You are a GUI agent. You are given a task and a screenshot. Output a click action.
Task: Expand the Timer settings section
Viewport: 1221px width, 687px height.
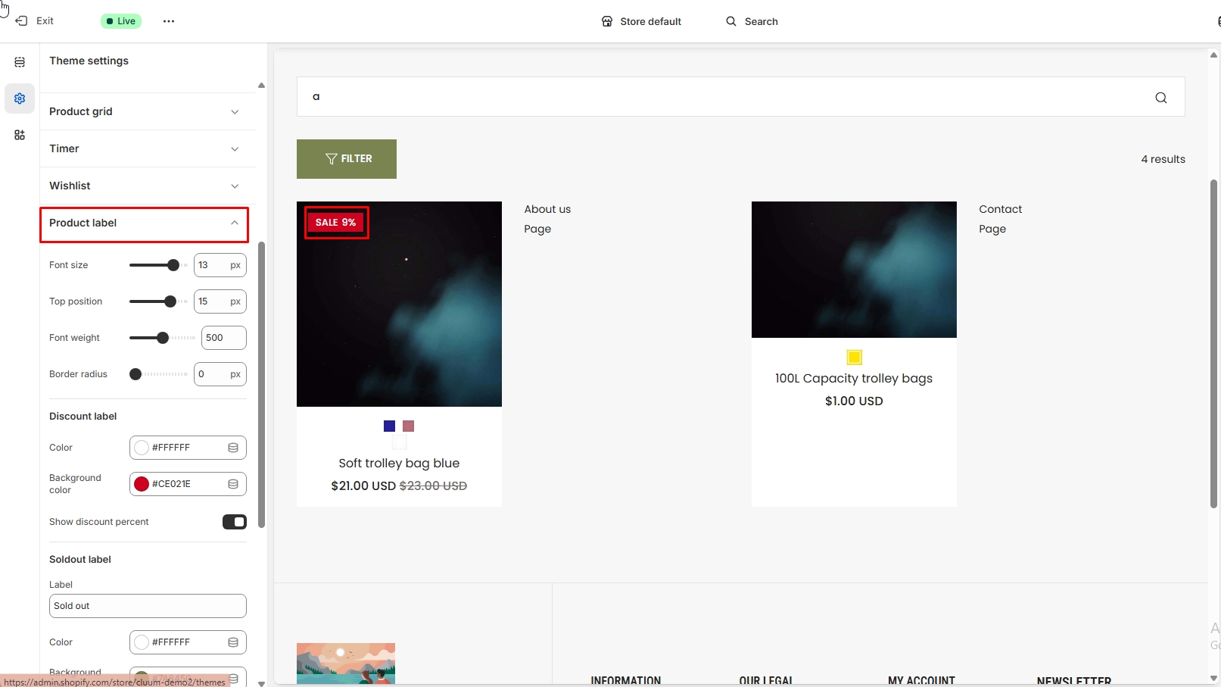(x=144, y=148)
